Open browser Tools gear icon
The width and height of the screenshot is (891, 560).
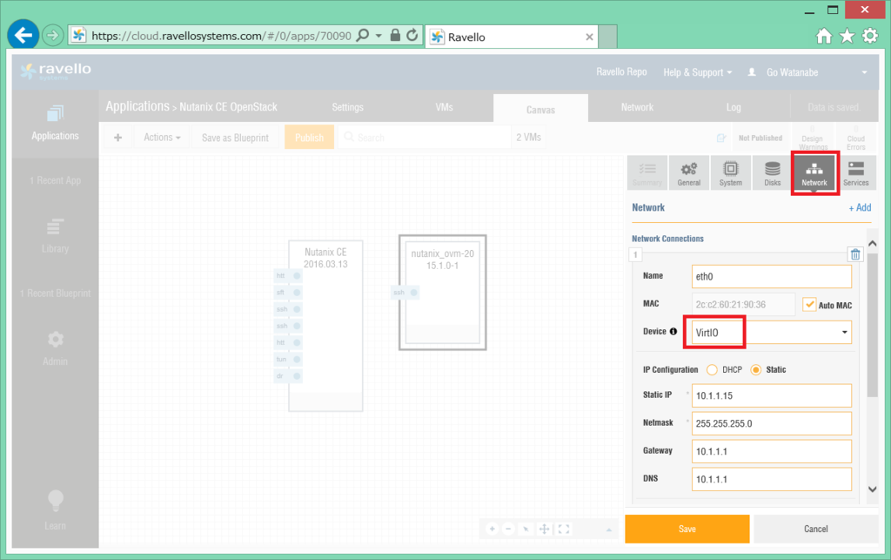[x=870, y=37]
